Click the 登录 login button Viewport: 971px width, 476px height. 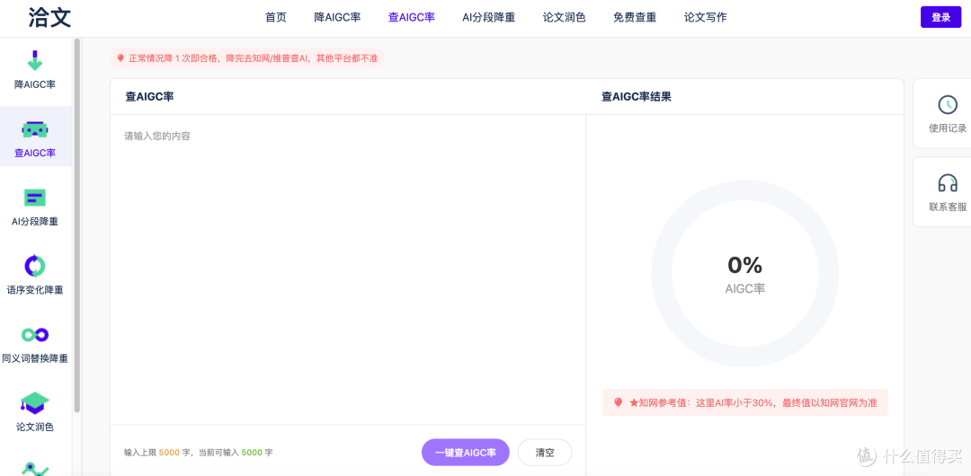(x=940, y=17)
